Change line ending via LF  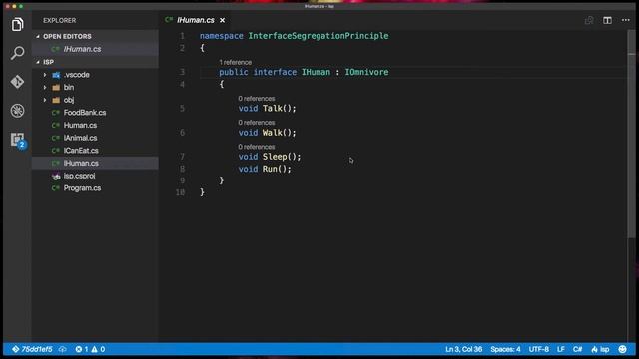click(561, 349)
